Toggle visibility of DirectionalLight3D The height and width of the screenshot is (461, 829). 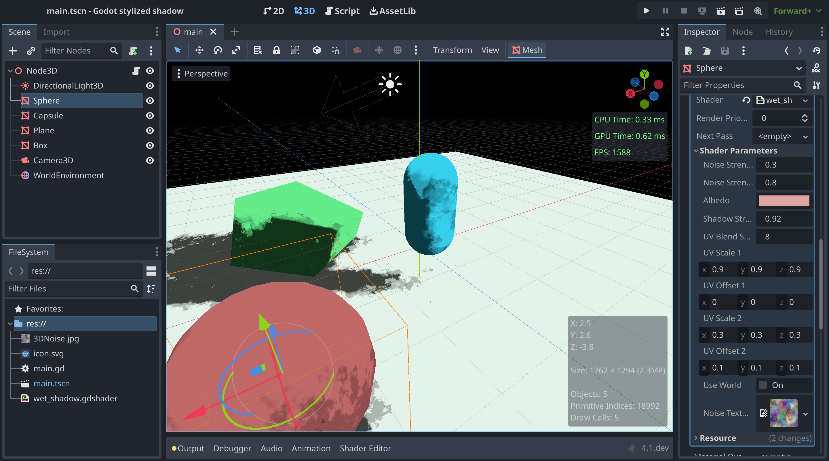[150, 86]
